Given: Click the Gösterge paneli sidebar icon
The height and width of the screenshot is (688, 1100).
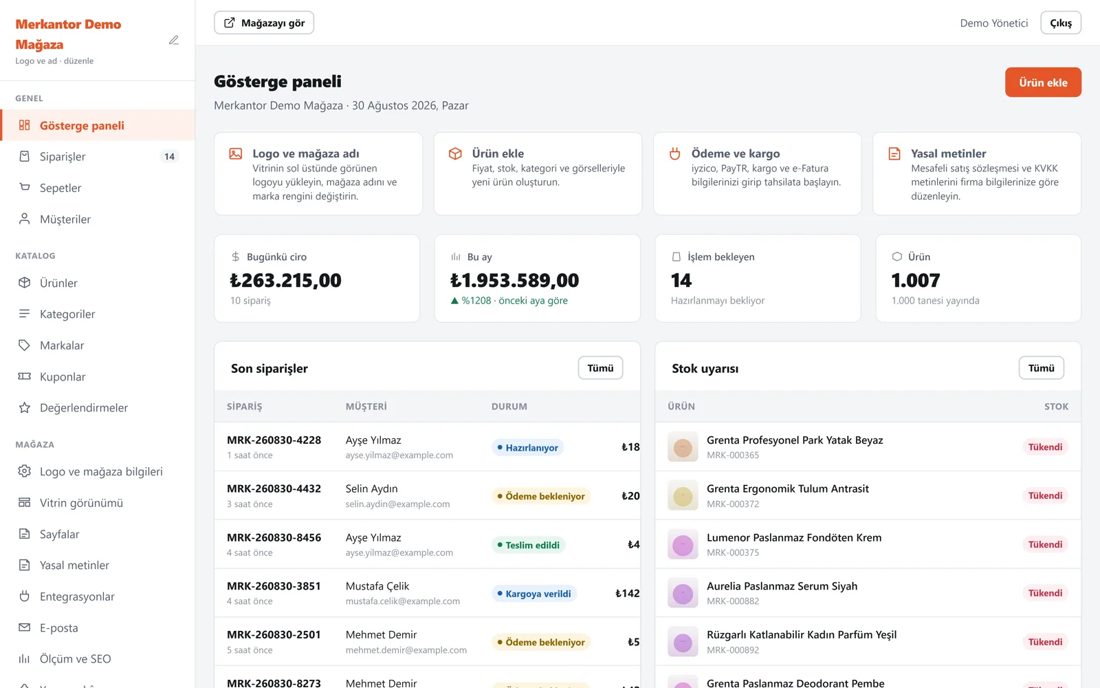Looking at the screenshot, I should [x=25, y=125].
